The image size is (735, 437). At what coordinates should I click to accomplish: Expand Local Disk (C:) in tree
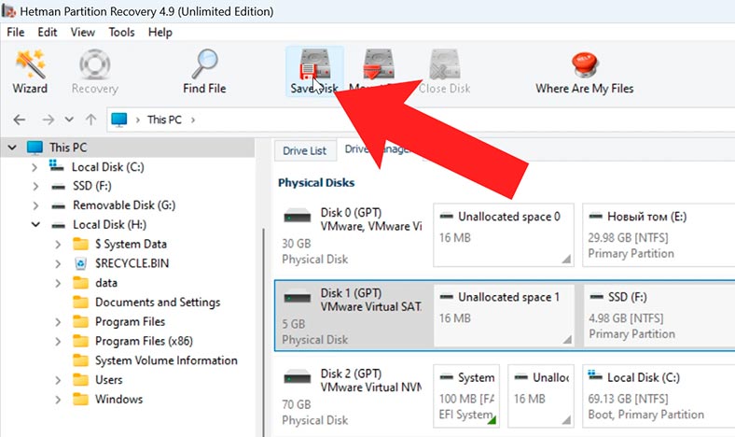35,167
